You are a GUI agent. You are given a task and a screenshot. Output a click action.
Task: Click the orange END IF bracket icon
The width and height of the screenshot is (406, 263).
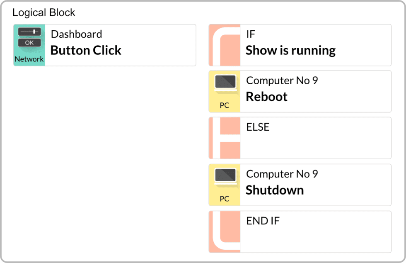pos(224,231)
